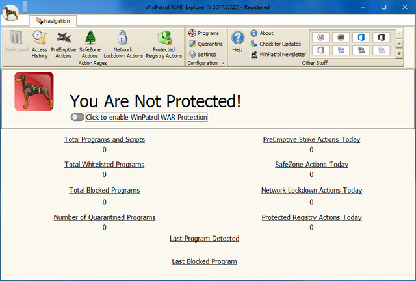This screenshot has height=281, width=416.
Task: Open Protected Registry Actions page
Action: (x=164, y=44)
